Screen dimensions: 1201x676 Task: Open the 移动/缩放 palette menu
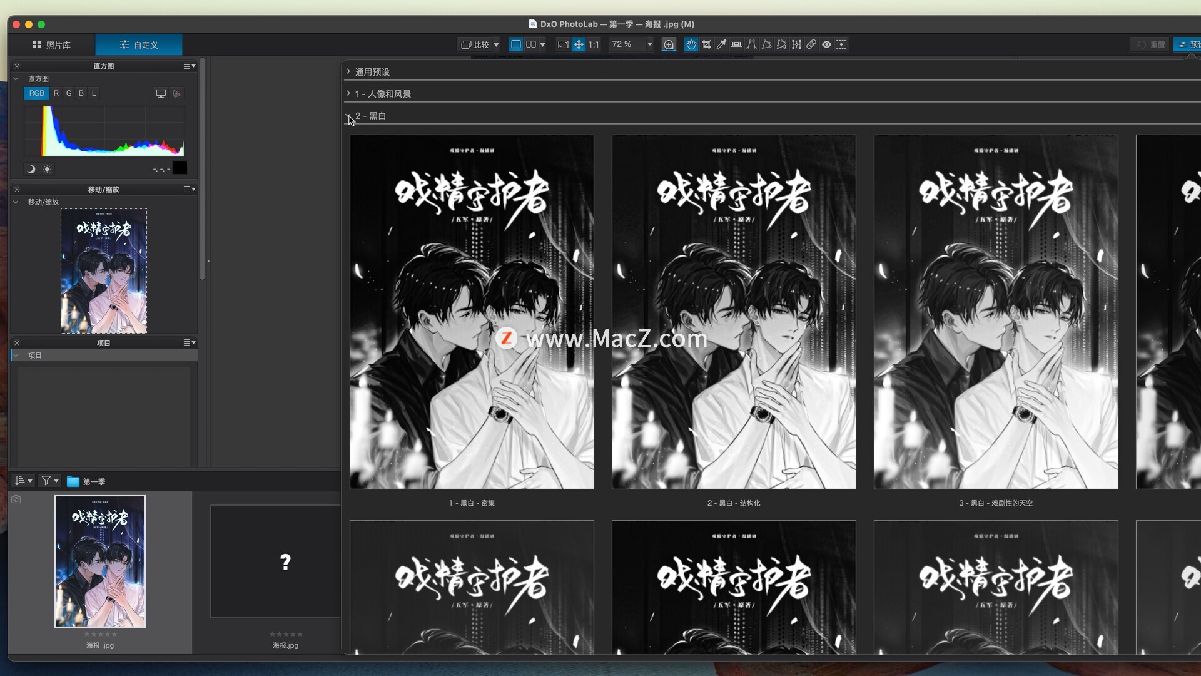(x=190, y=189)
